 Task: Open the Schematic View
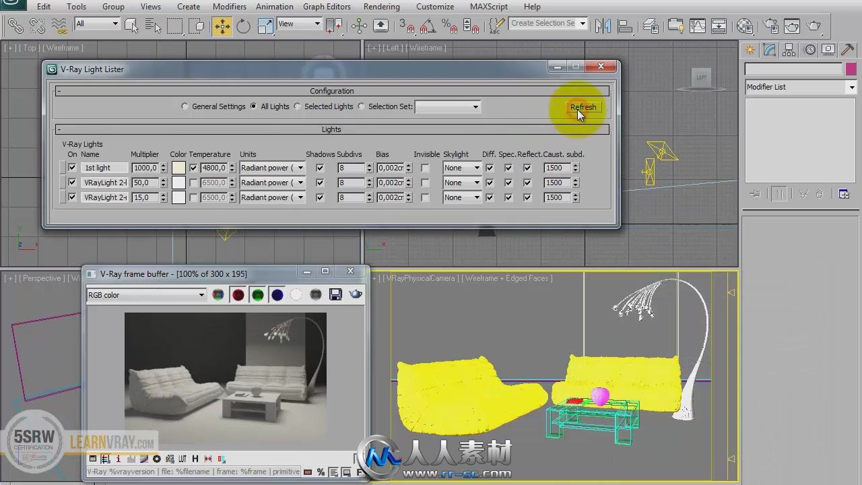719,26
